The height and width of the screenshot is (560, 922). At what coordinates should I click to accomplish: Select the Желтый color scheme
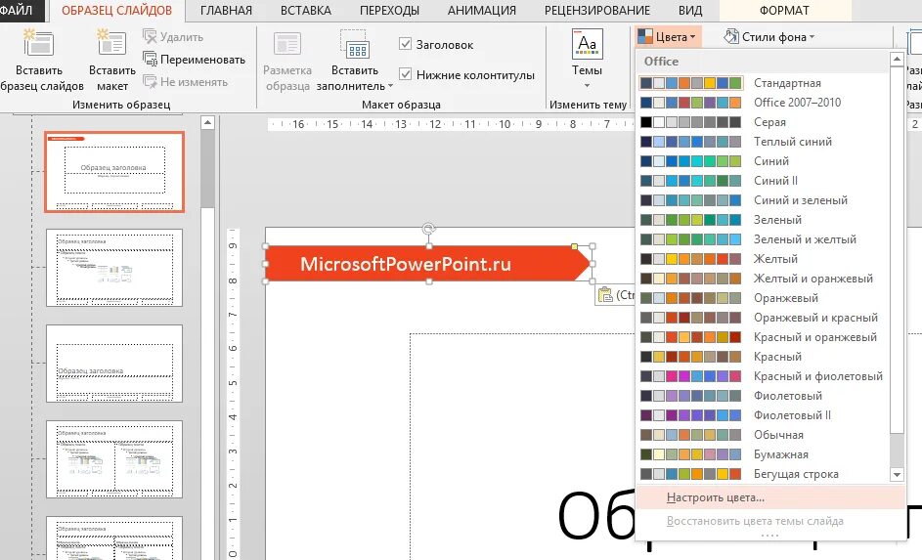click(764, 259)
